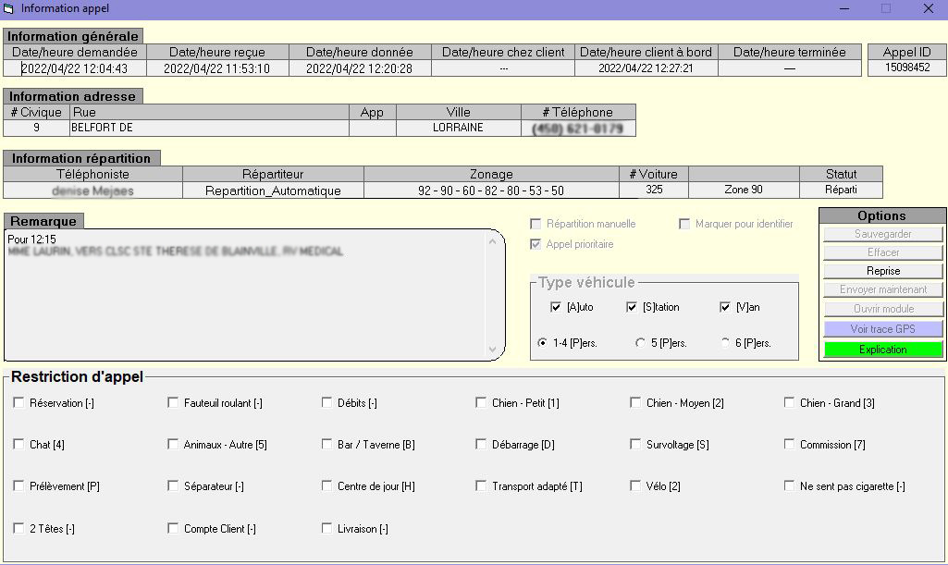This screenshot has height=565, width=948.
Task: Click the Remarque scrollbar down arrow
Action: [x=492, y=350]
